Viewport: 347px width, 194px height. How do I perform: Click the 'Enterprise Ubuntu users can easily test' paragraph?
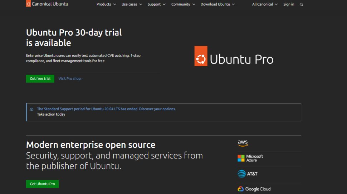point(83,58)
